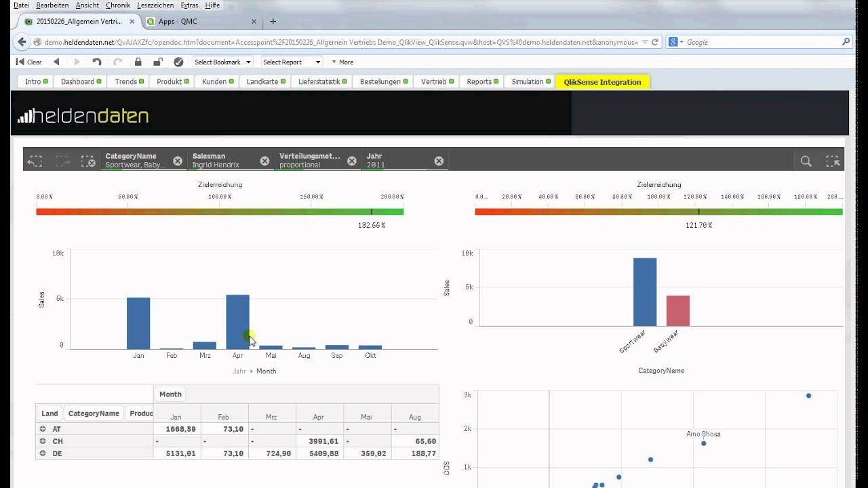Switch to the Landkarte sheet tab
The image size is (868, 488).
(x=265, y=81)
